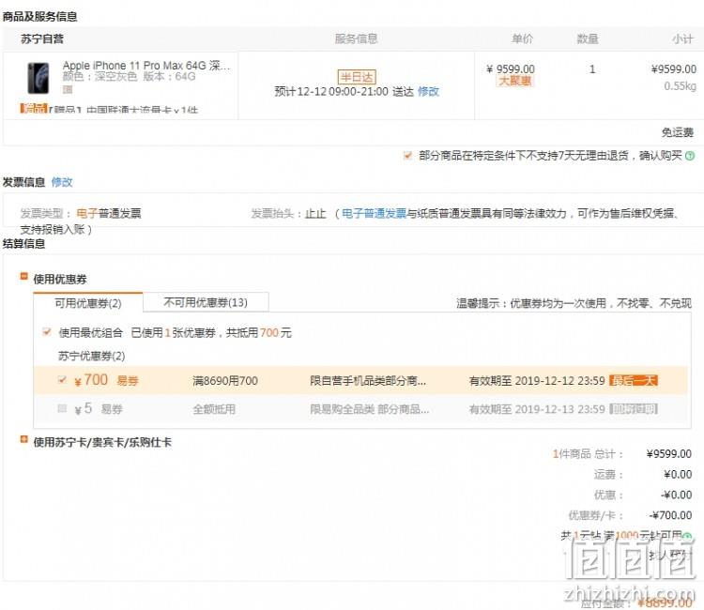Click the 最后一天 badge on ¥700 coupon
The height and width of the screenshot is (610, 704).
point(634,381)
